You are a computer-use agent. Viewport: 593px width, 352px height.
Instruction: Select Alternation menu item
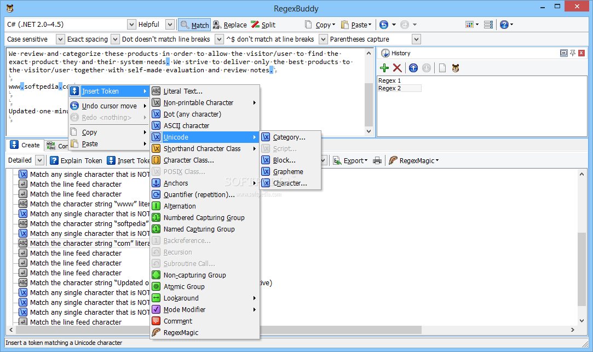[x=205, y=206]
